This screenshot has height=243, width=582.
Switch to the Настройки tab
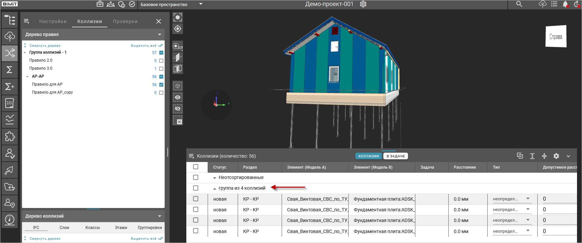(x=53, y=21)
